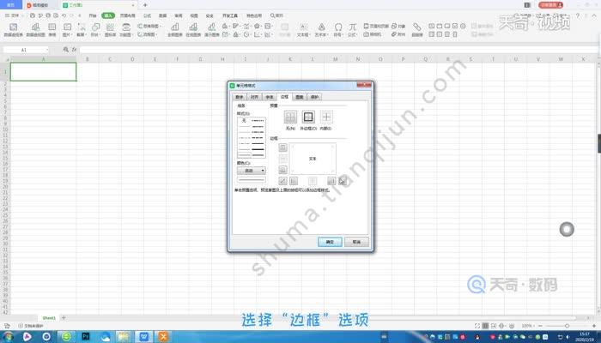Switch to the Font (字体) dialog tab
601x343 pixels.
[x=270, y=97]
